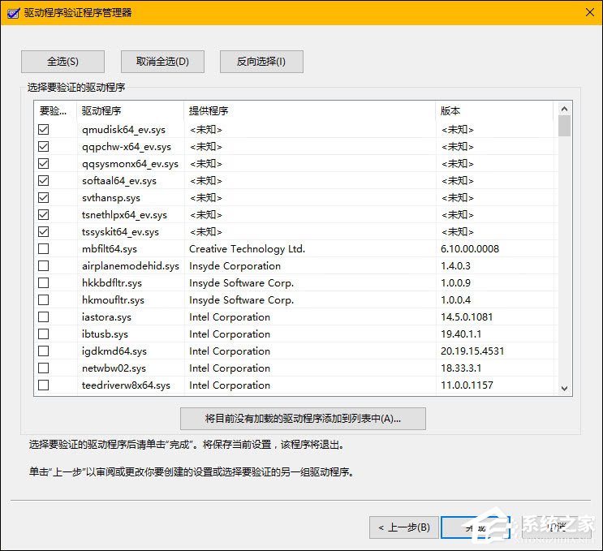This screenshot has height=551, width=603.
Task: Close the driver verifier manager window
Action: coord(588,12)
